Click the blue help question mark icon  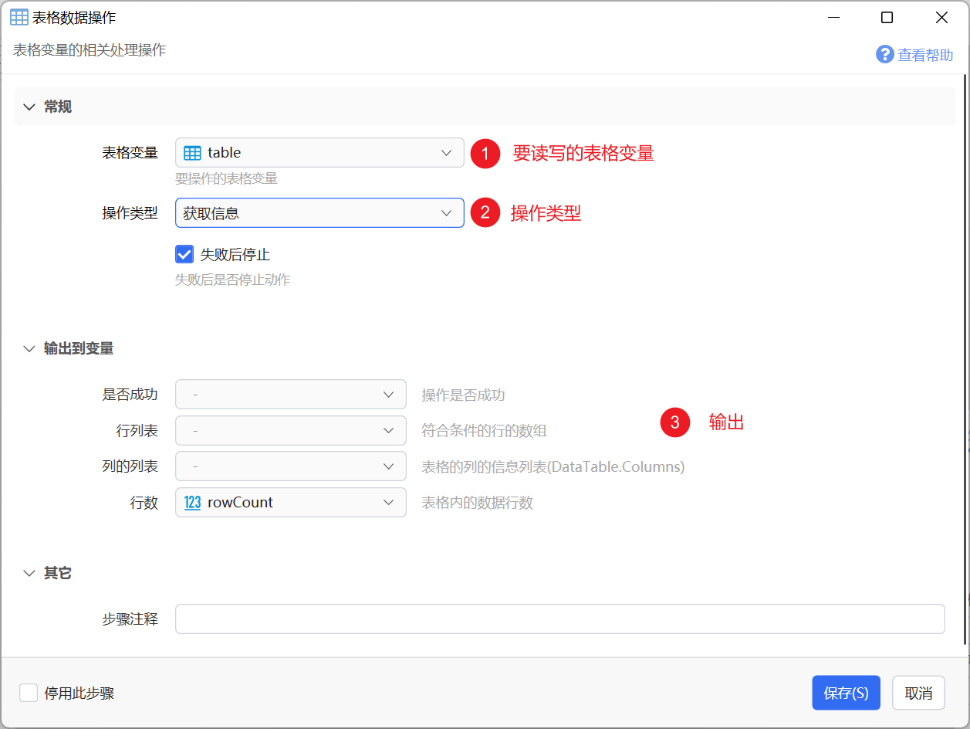point(884,54)
